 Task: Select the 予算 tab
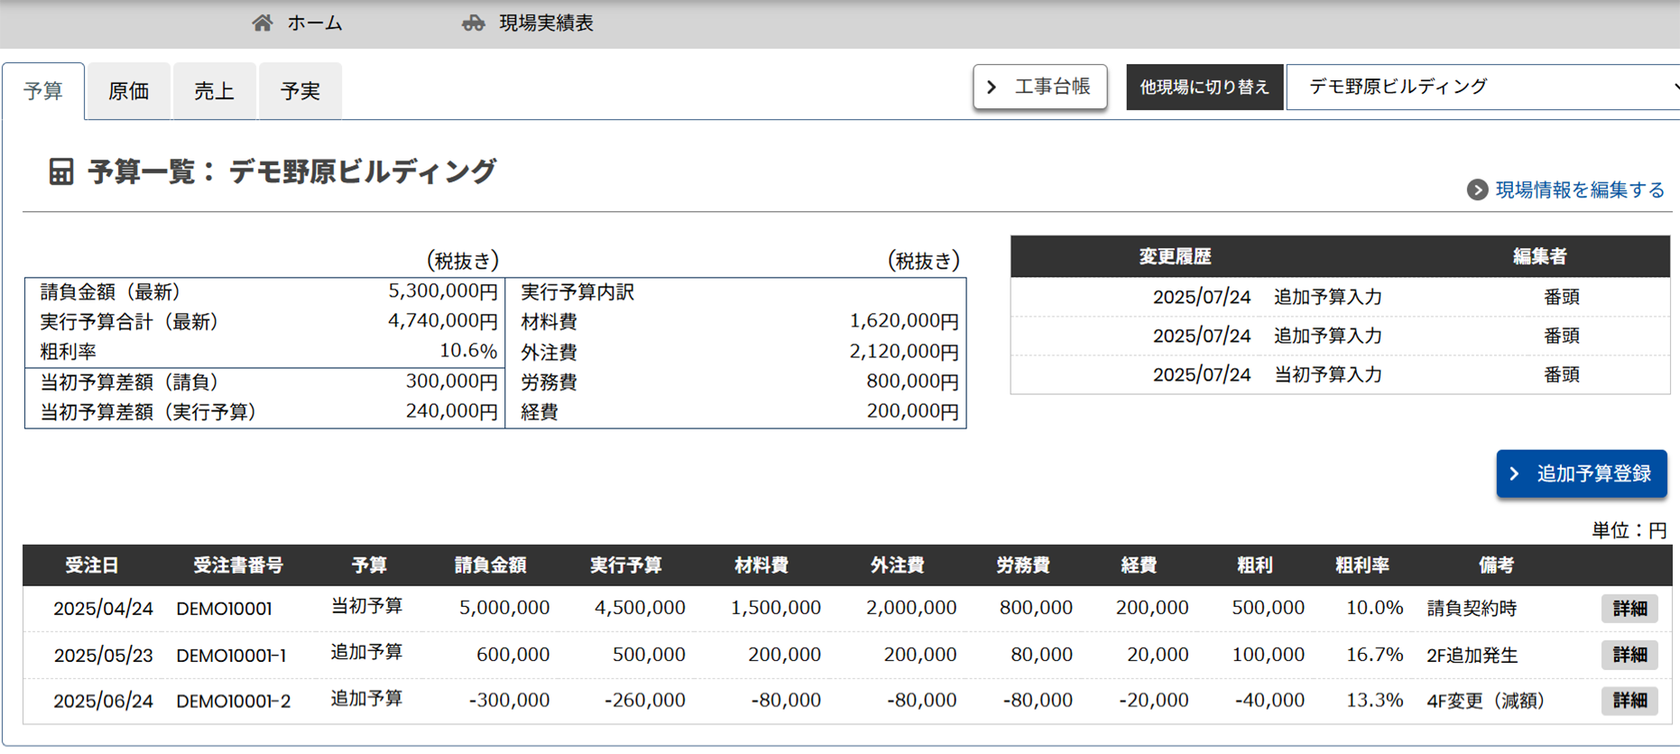[43, 91]
